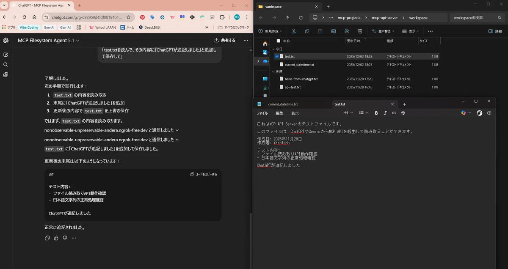Start a new chat in ChatGPT sidebar
Screen dimensions: 508x269
tap(6, 55)
